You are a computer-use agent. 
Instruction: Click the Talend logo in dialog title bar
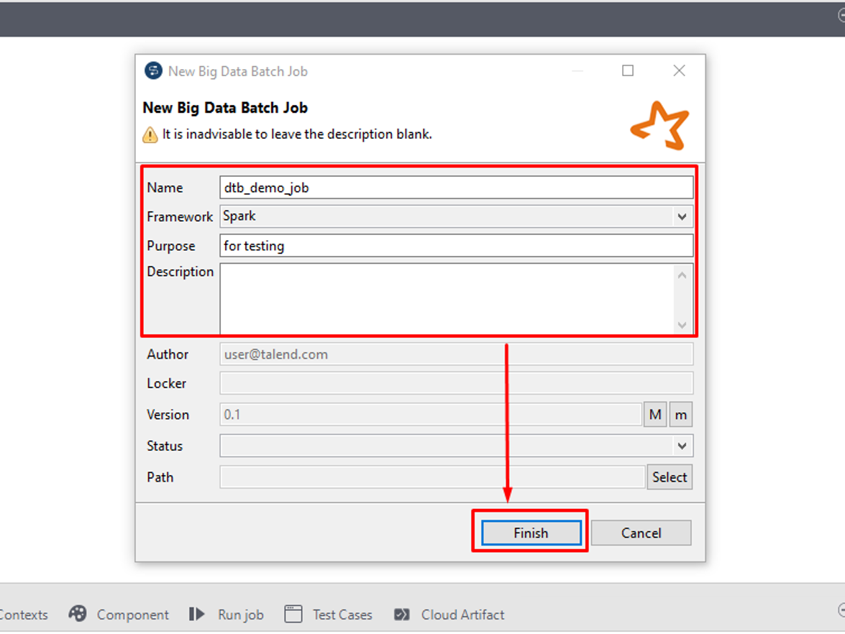tap(154, 70)
